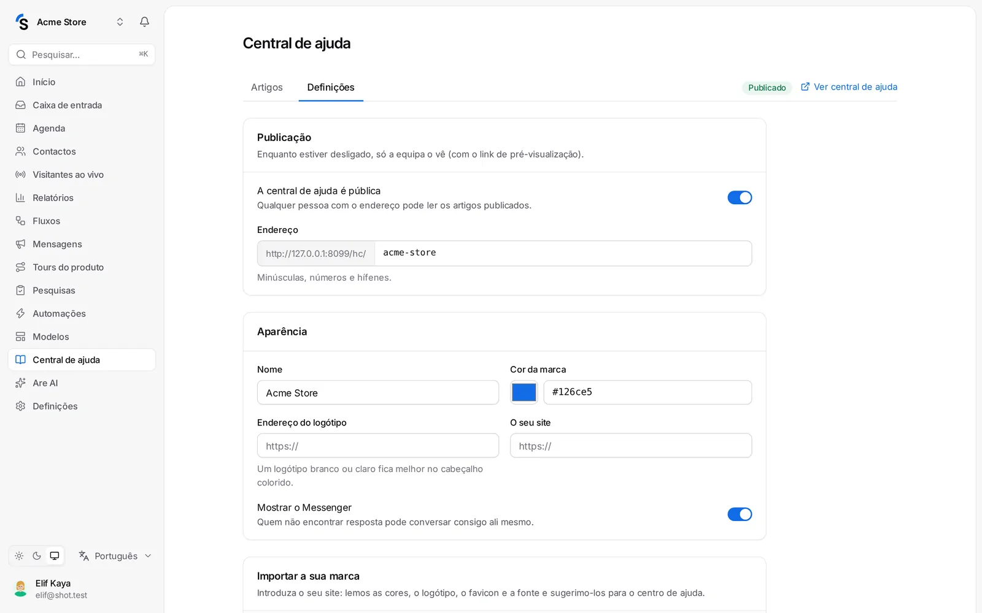Open Are AI section
The width and height of the screenshot is (982, 613).
[82, 383]
